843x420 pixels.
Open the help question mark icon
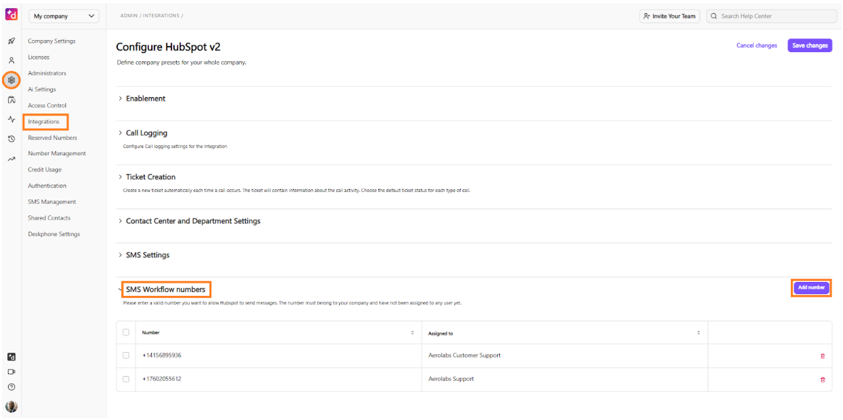pyautogui.click(x=11, y=387)
